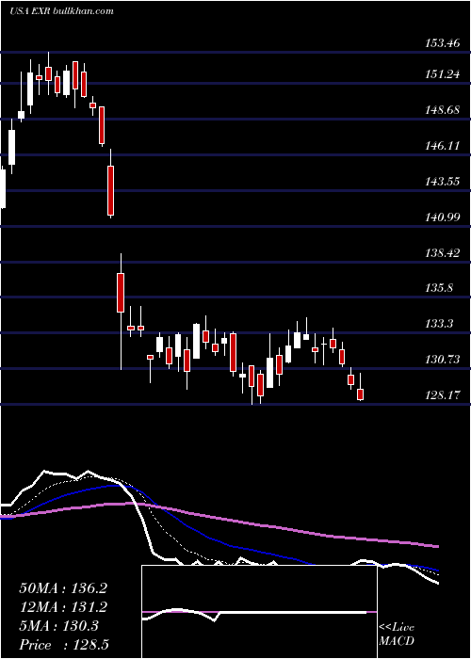The width and height of the screenshot is (471, 659).
Task: Click the 50MA : 136.2 reading
Action: [63, 588]
